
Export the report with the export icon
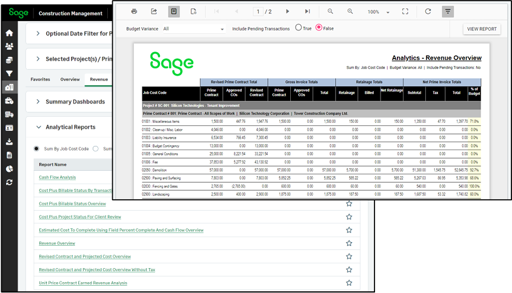pos(154,12)
